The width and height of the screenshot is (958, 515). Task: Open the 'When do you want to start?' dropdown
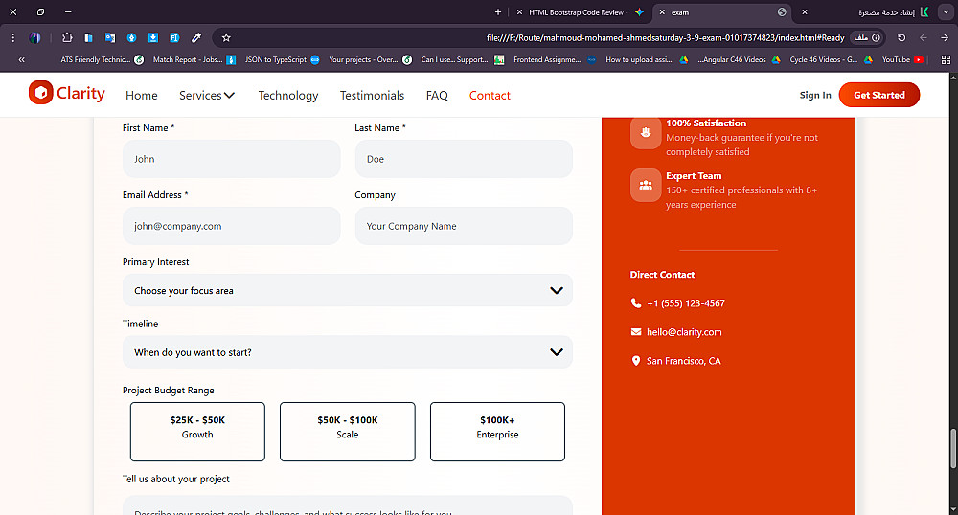[348, 352]
